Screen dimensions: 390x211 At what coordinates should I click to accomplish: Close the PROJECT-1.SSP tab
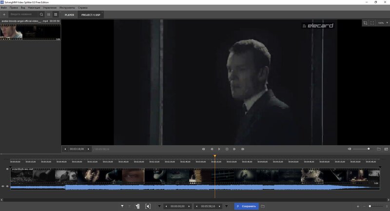102,13
